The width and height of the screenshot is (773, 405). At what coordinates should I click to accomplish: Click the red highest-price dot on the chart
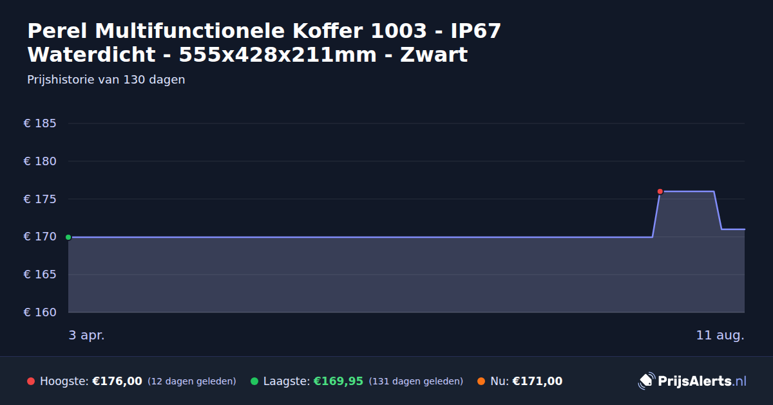[x=660, y=192]
